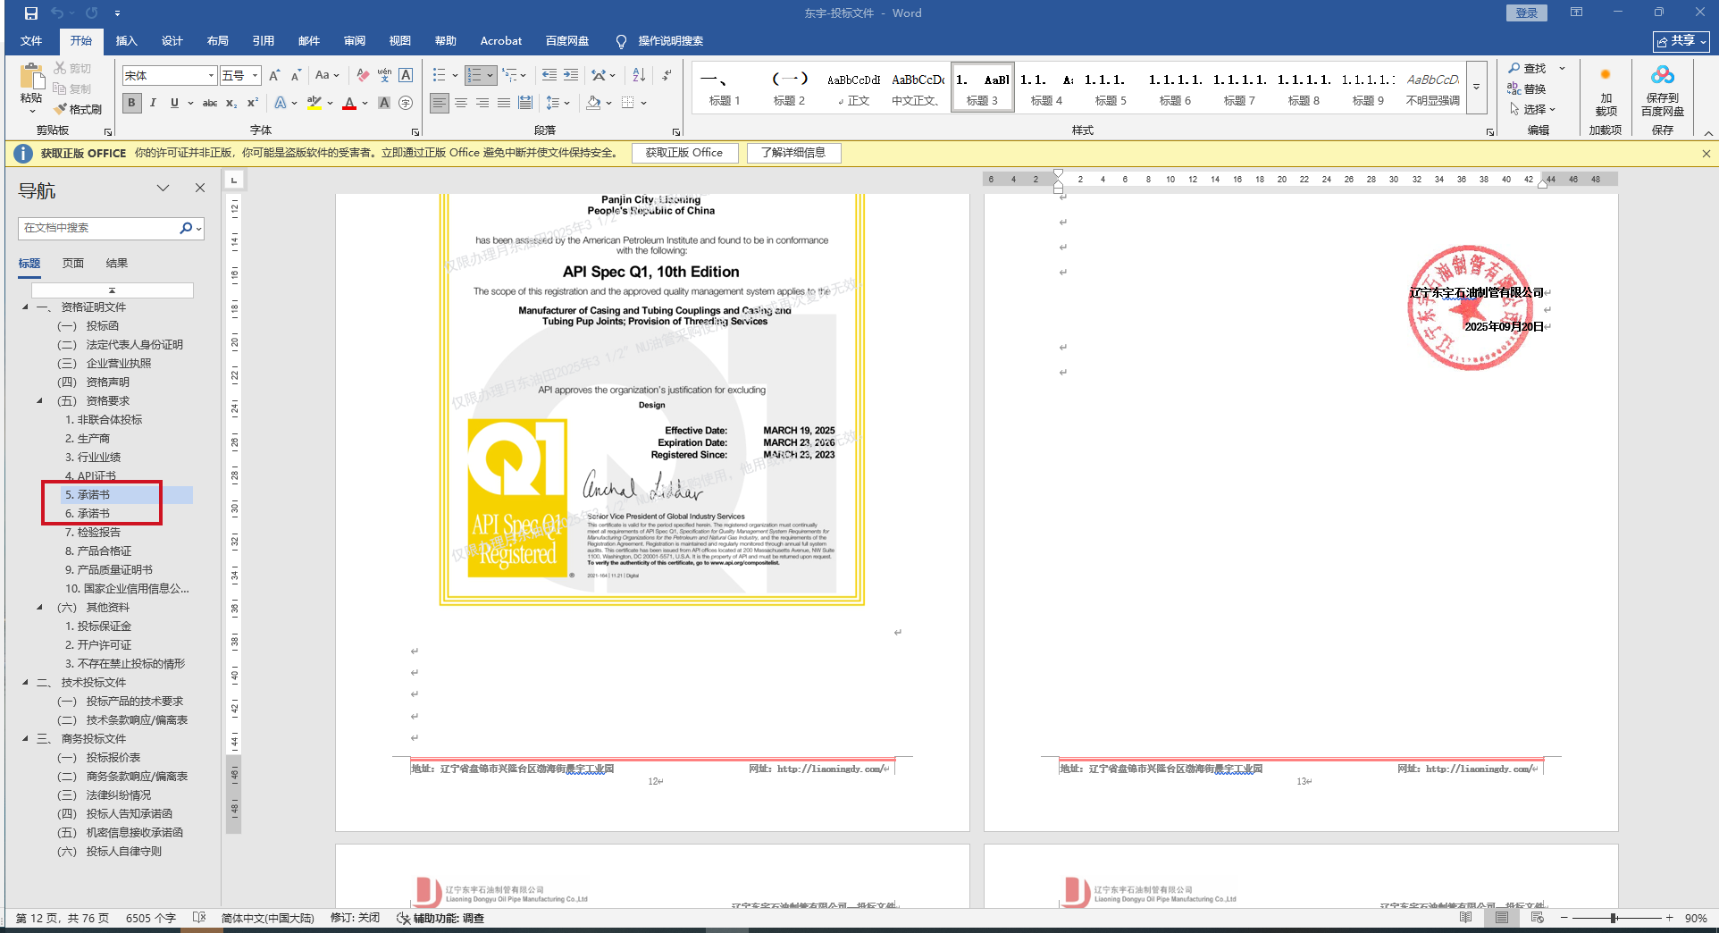
Task: Open the 加载项 add-ins button
Action: coord(1606,91)
